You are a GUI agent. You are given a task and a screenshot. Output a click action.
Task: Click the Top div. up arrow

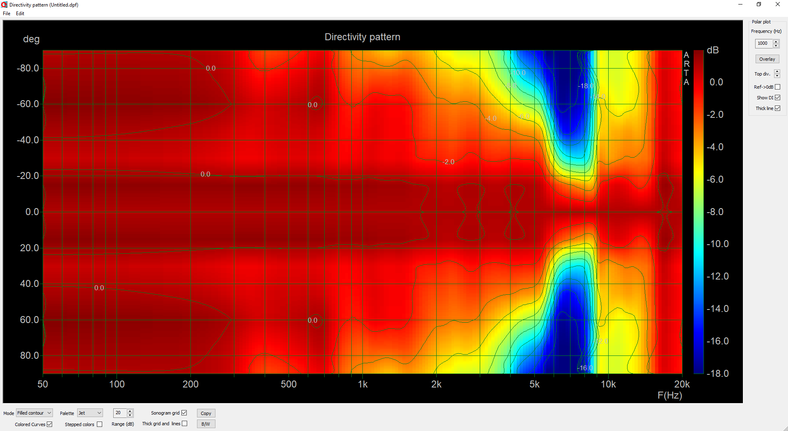(x=777, y=71)
